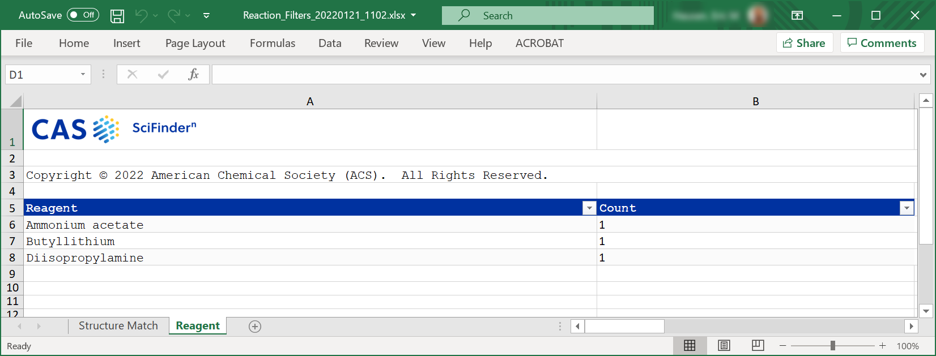The width and height of the screenshot is (936, 356).
Task: Click the 100% zoom level
Action: click(x=908, y=346)
